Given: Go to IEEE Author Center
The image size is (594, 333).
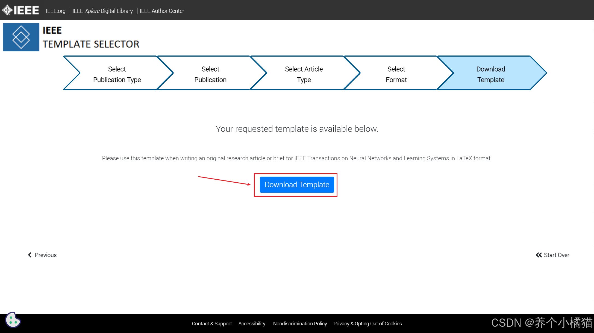Looking at the screenshot, I should coord(162,11).
